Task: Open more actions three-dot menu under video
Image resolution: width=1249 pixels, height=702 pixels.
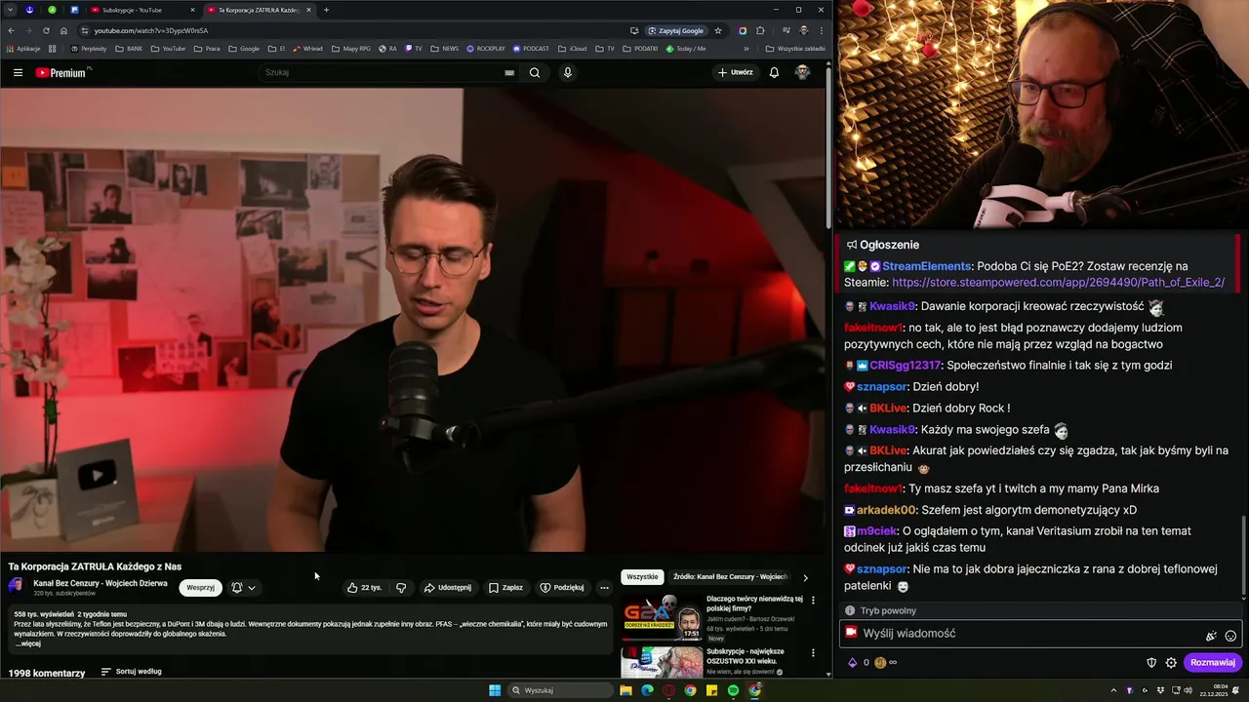Action: tap(604, 588)
